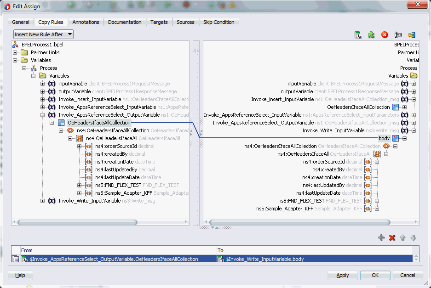431x288 pixels.
Task: Click the copy rules table vertical stepper
Action: click(x=416, y=258)
